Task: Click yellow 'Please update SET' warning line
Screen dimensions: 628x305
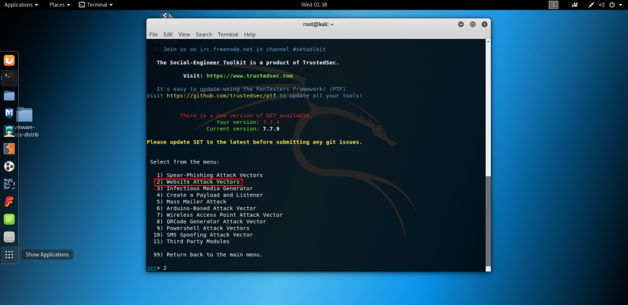Action: click(x=254, y=142)
